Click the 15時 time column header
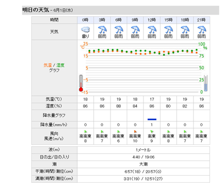221x183 pixels. coord(168,20)
